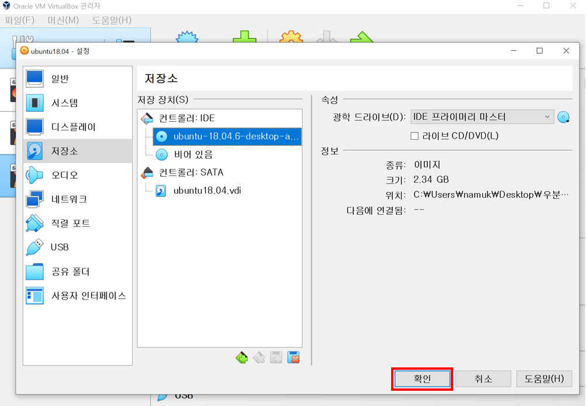
Task: Click the 도움말(H) button in settings
Action: click(x=544, y=379)
